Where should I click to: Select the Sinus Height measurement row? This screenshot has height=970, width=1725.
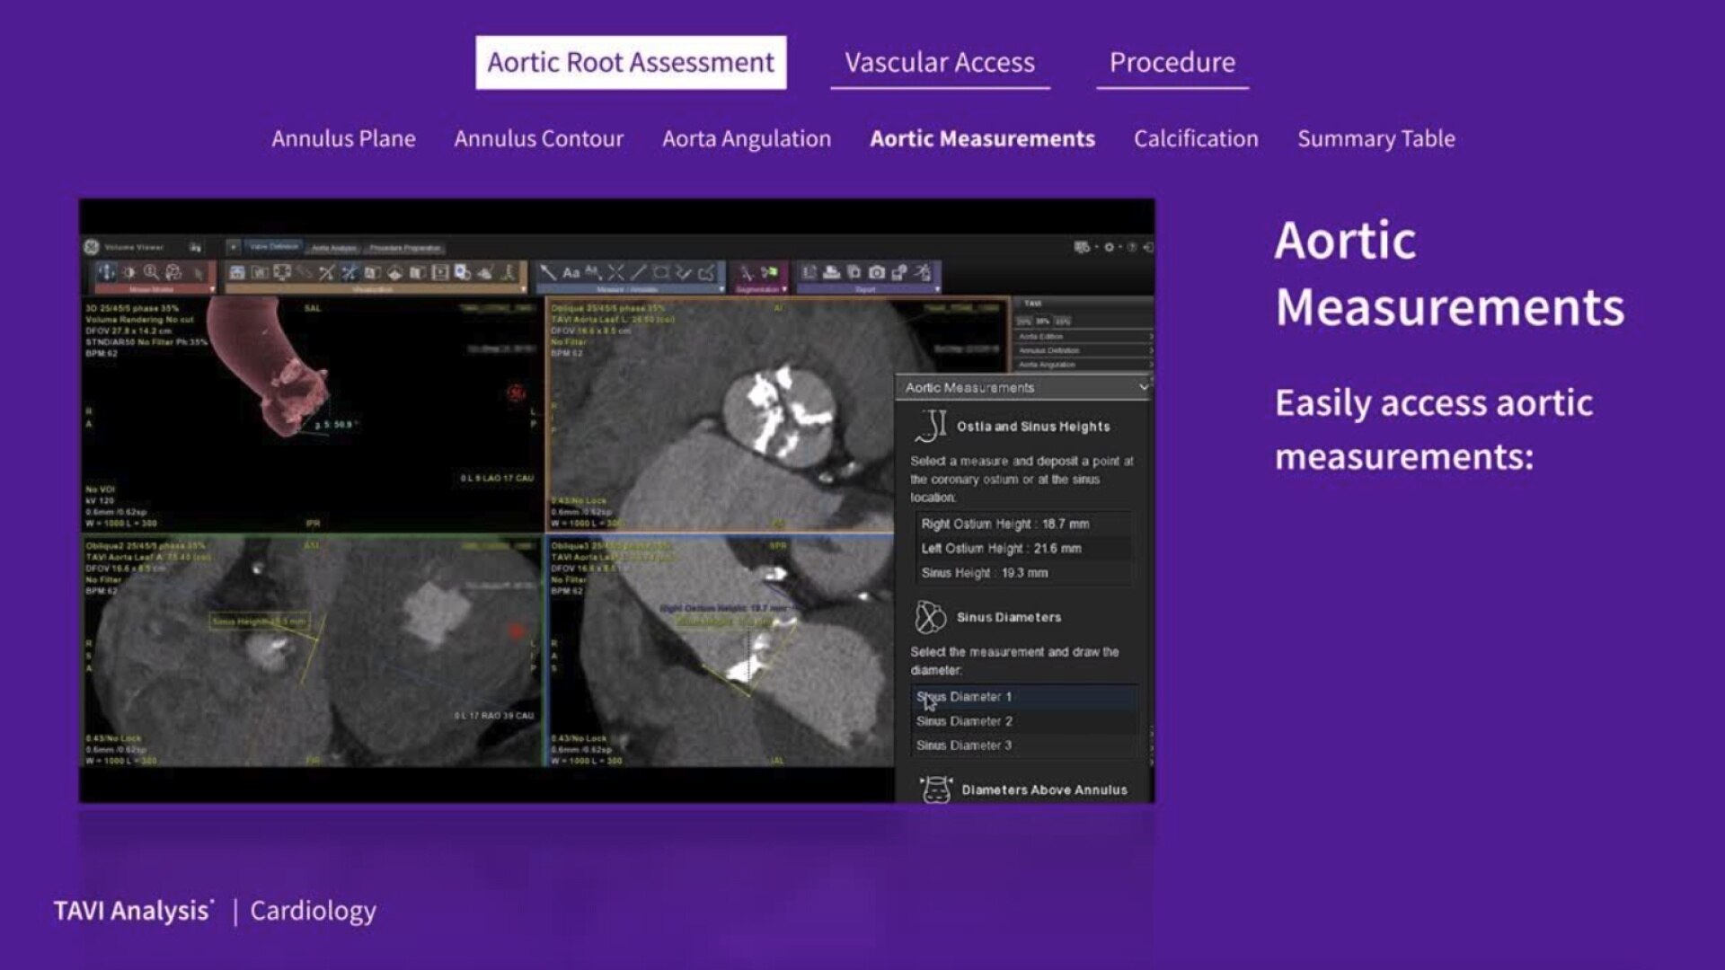(984, 573)
